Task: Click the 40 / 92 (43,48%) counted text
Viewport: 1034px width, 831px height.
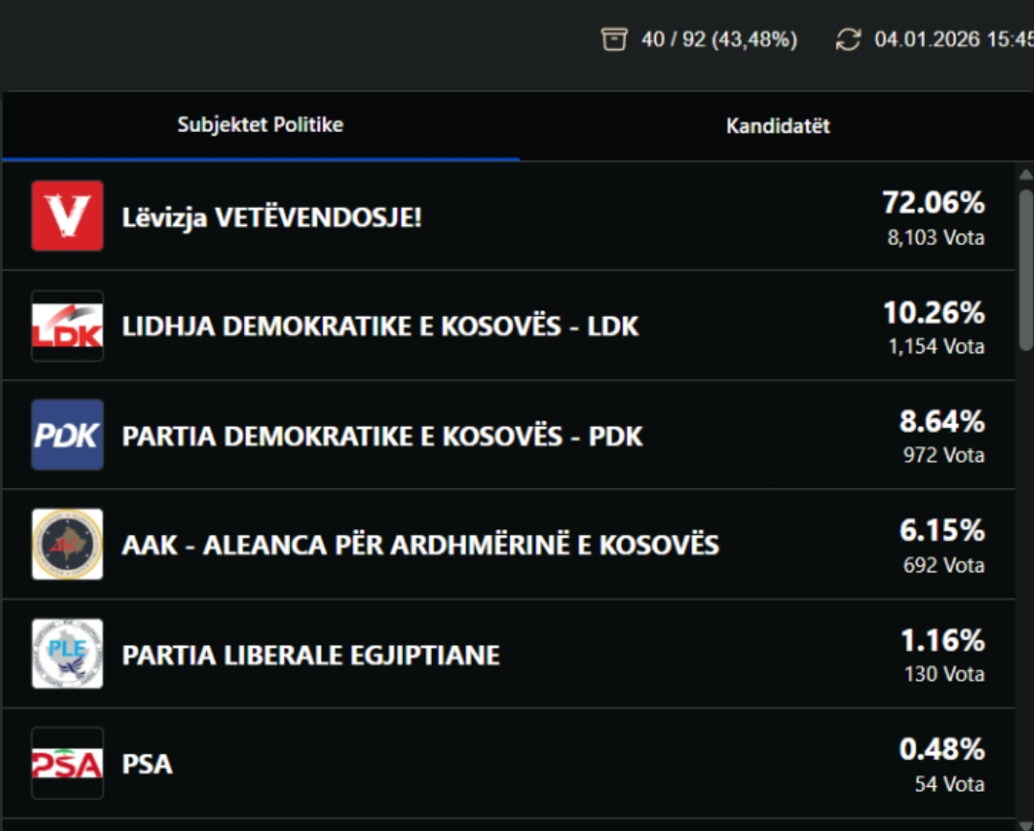Action: (x=719, y=40)
